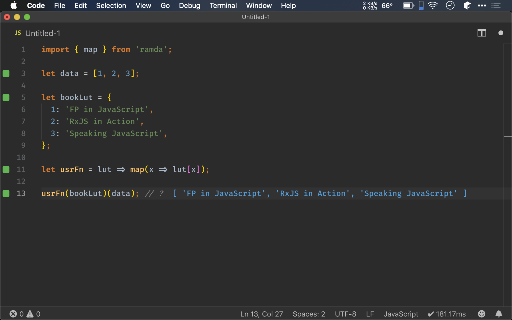Open the Terminal menu
The width and height of the screenshot is (512, 320).
click(223, 5)
